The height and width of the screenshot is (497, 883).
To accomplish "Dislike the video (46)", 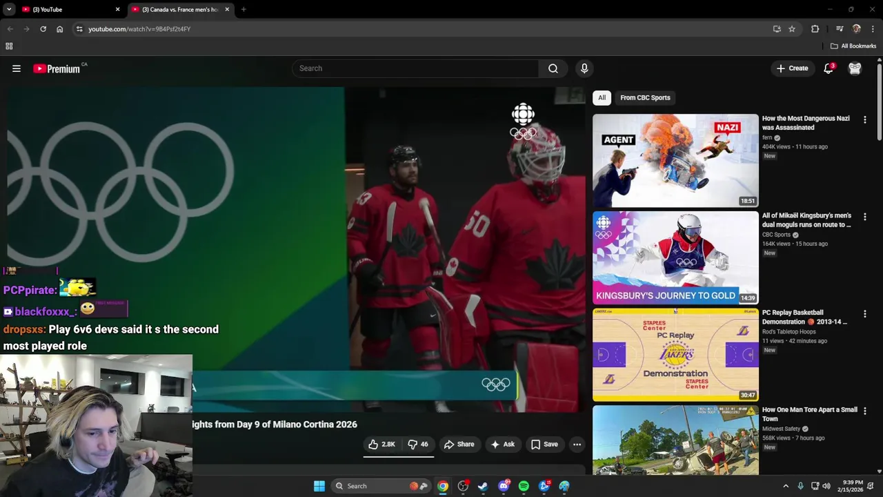I will click(418, 445).
